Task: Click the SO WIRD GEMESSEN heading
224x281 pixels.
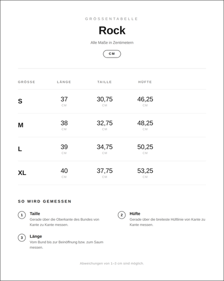Action: click(45, 201)
